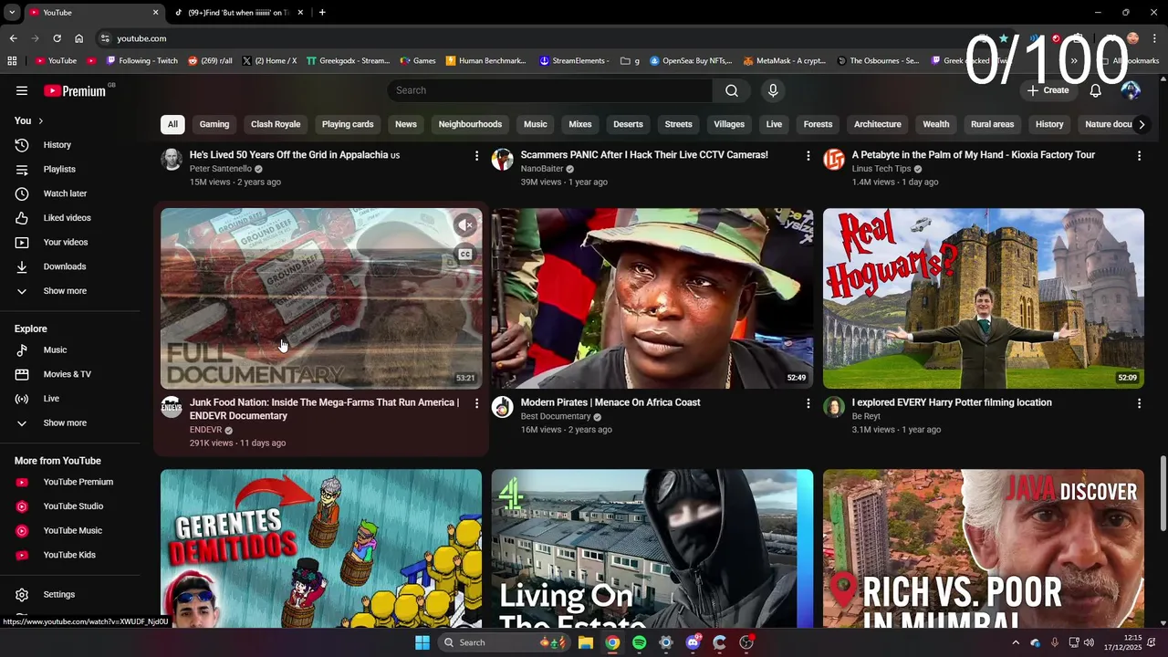Screen dimensions: 1168x657
Task: Open Modern Pirates video thumbnail
Action: click(652, 298)
